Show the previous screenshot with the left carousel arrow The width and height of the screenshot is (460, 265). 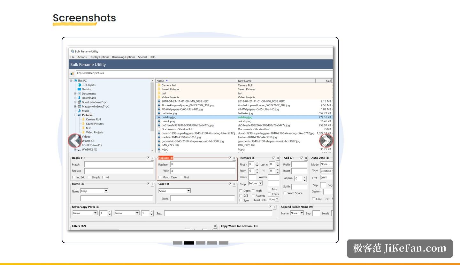(x=75, y=140)
